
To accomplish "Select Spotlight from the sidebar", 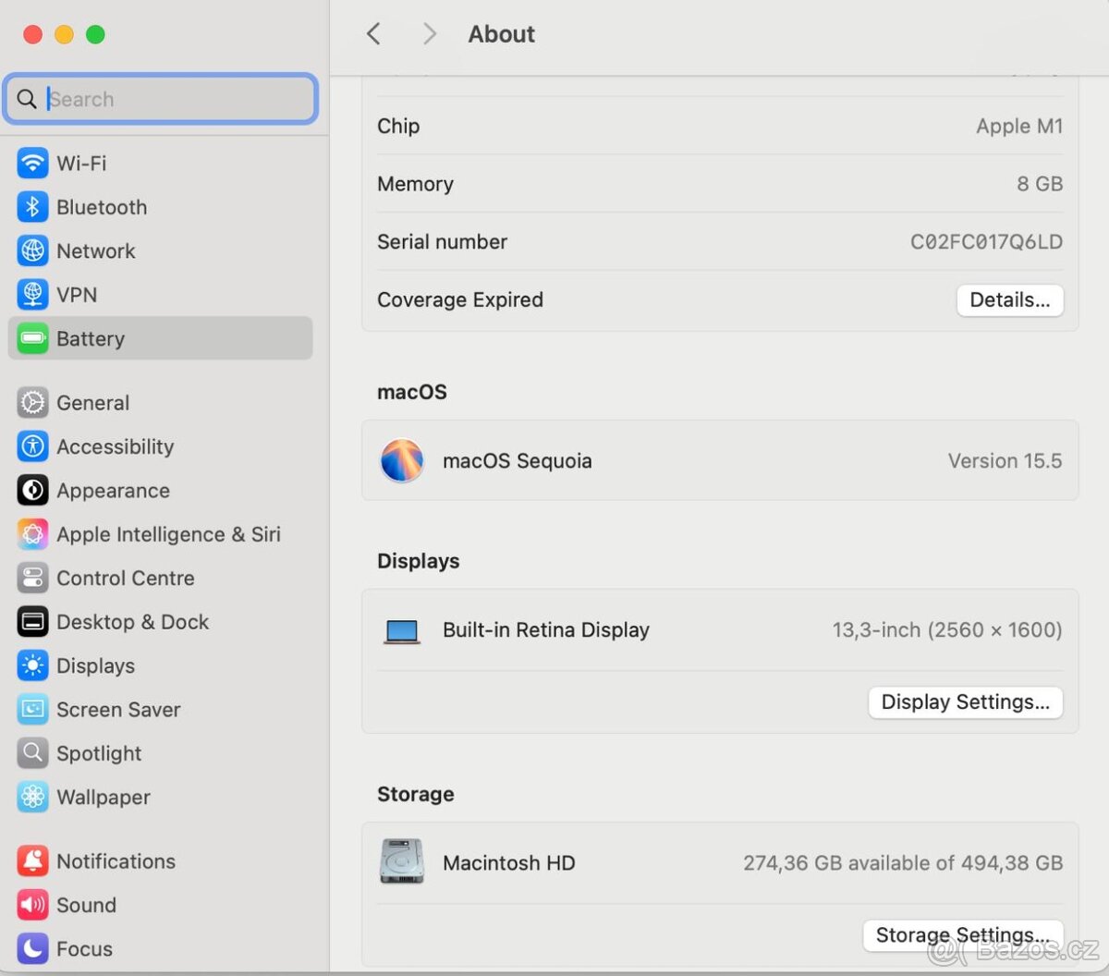I will click(99, 752).
